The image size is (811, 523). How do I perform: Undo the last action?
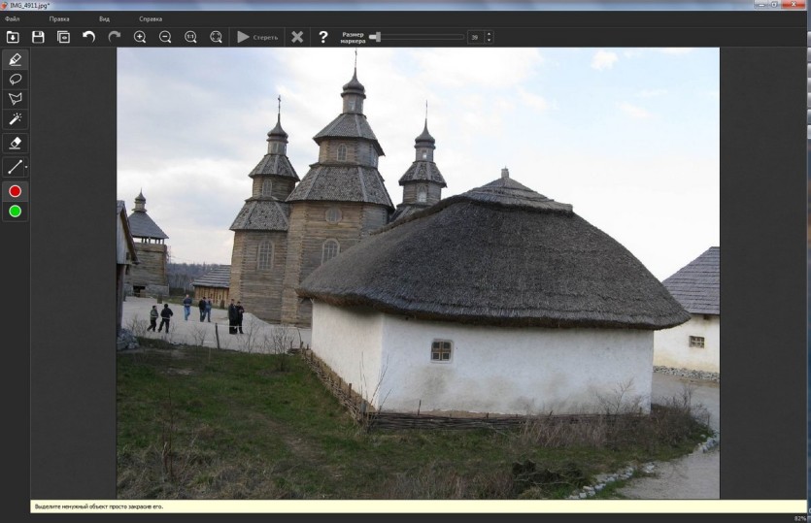[89, 37]
